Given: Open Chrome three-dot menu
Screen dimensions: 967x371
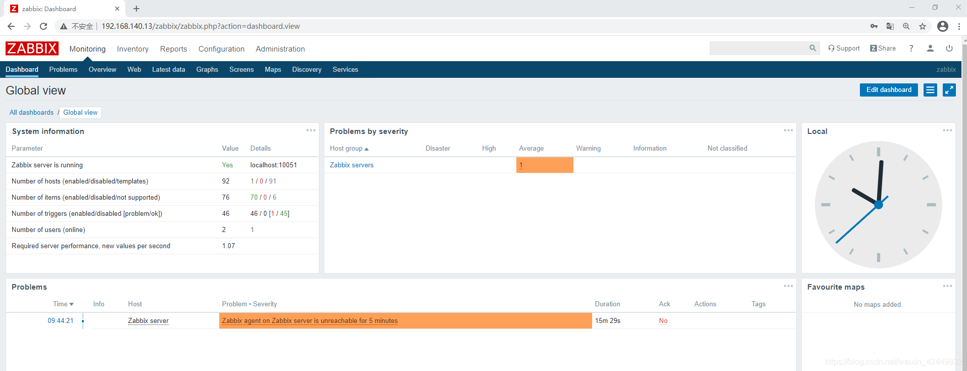Looking at the screenshot, I should pyautogui.click(x=959, y=26).
